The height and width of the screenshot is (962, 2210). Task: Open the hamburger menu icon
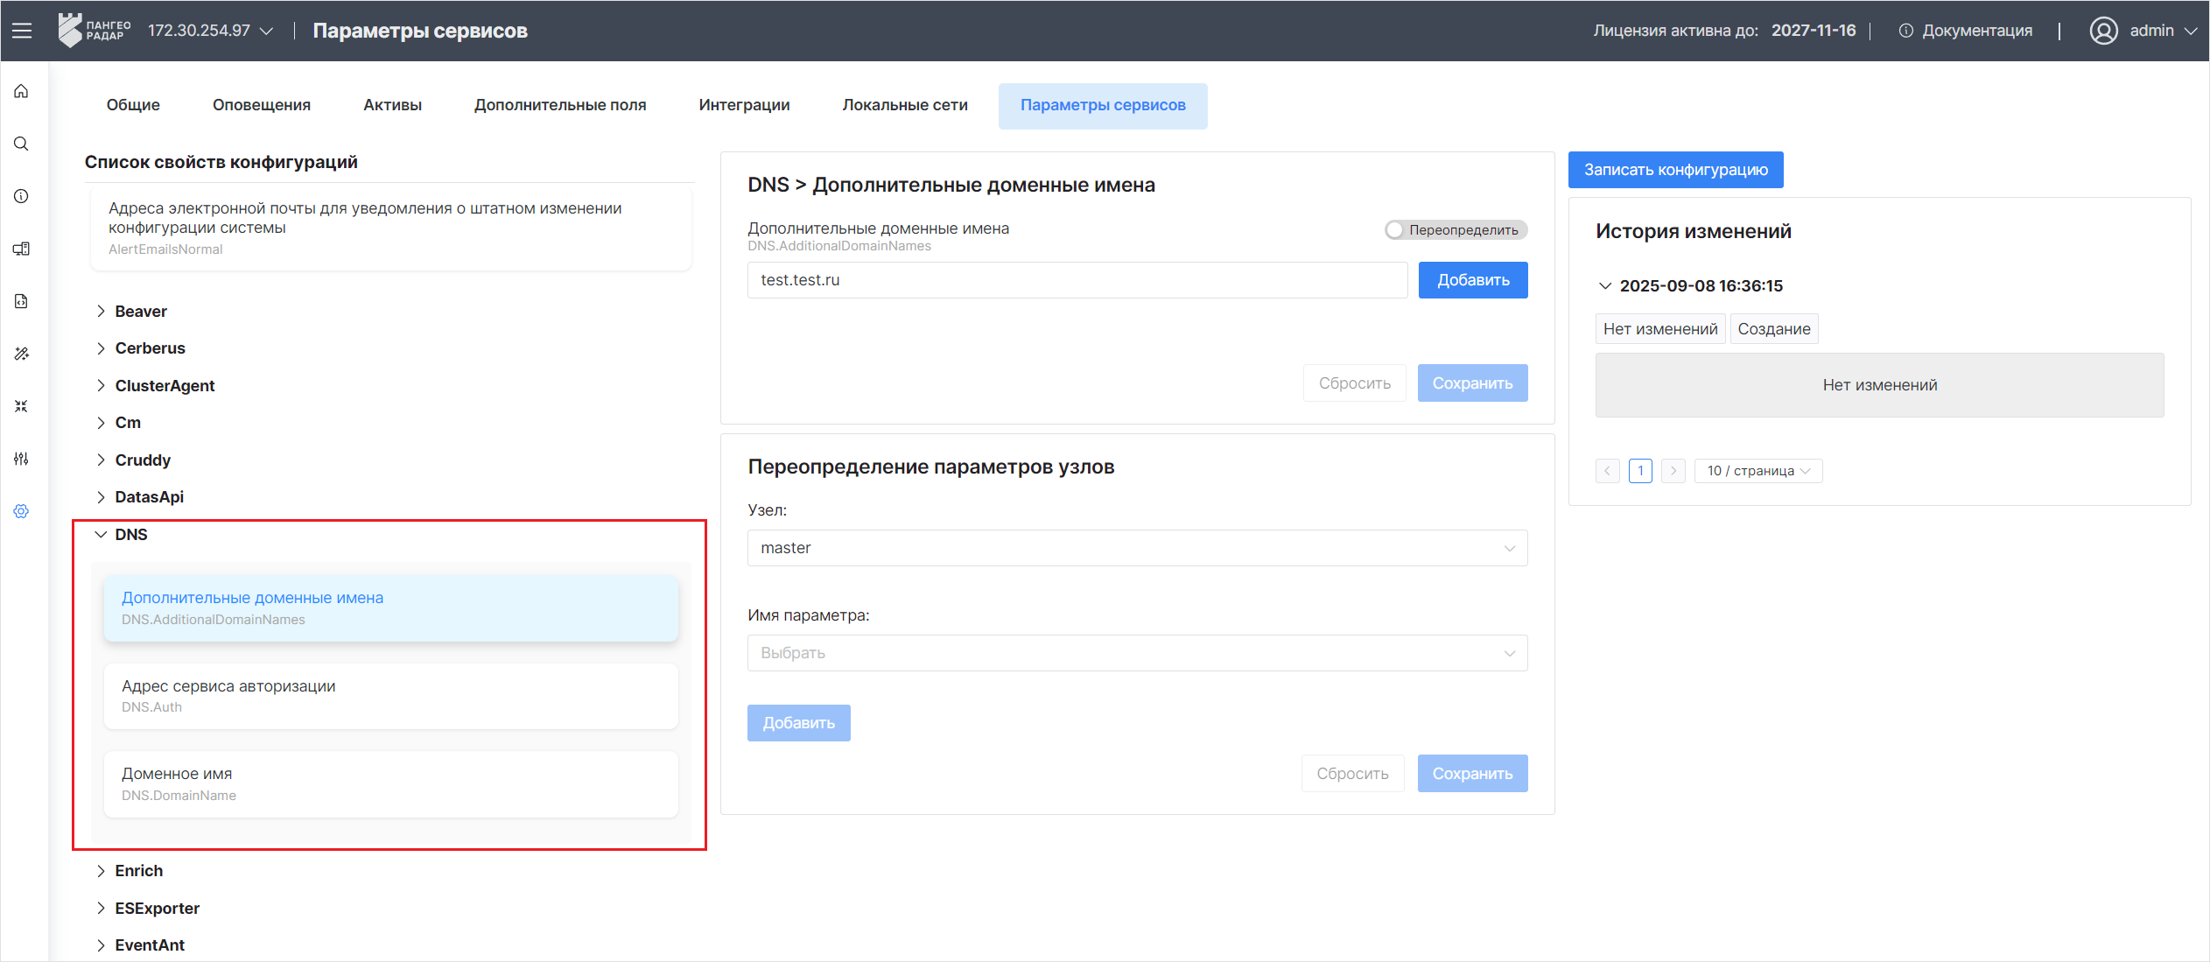[22, 31]
